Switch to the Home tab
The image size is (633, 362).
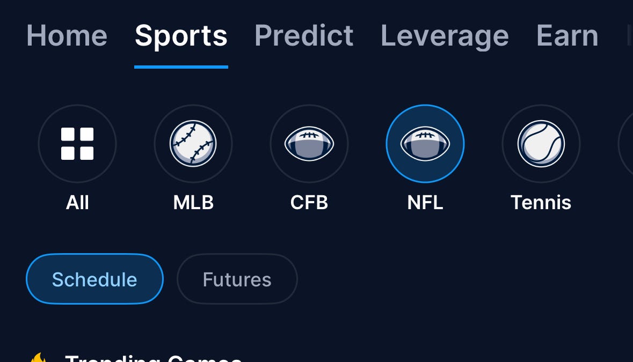click(x=67, y=35)
